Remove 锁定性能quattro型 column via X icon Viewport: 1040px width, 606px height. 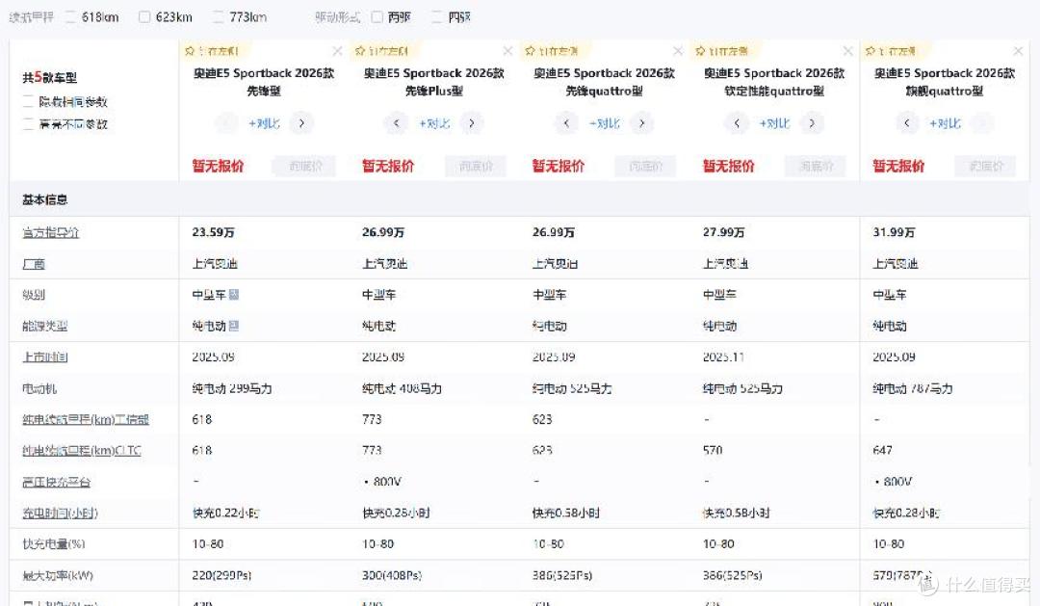(847, 51)
